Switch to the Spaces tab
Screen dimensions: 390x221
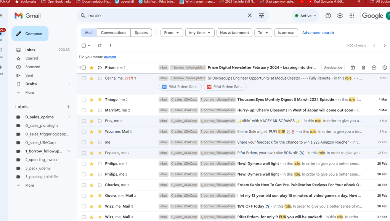141,32
